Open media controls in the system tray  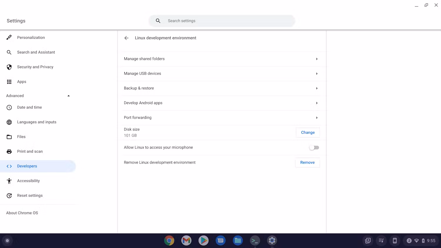click(x=381, y=240)
